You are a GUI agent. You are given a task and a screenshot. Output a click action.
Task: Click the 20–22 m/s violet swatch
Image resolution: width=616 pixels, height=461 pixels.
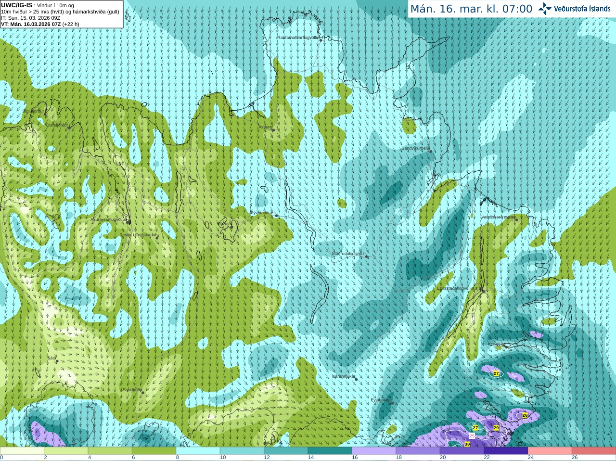click(x=462, y=451)
